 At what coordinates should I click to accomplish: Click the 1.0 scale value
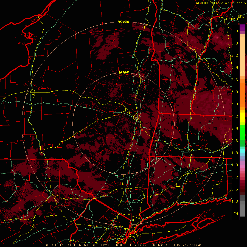click(235, 165)
